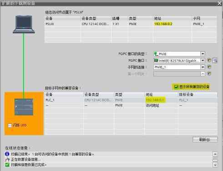
Task: Toggle the flash LED checkbox
Action: pos(10,125)
